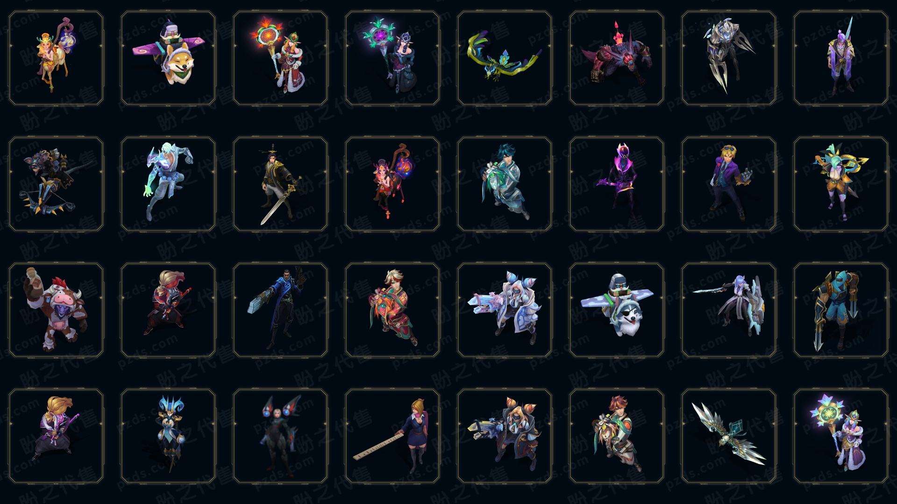Select the Shiba Inu pilot Corki skin
The image size is (897, 504).
tap(168, 58)
